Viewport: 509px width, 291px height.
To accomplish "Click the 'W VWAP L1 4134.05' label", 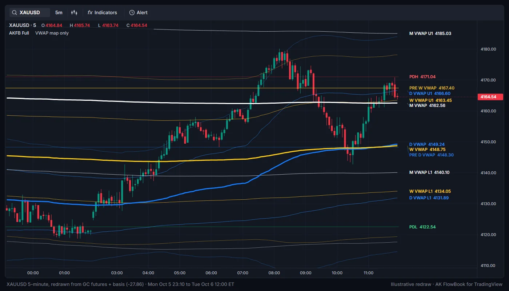I will pos(430,191).
